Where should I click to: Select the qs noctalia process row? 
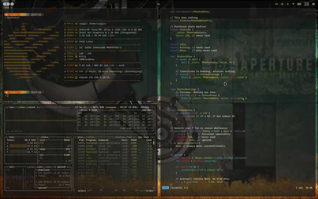click(x=115, y=155)
